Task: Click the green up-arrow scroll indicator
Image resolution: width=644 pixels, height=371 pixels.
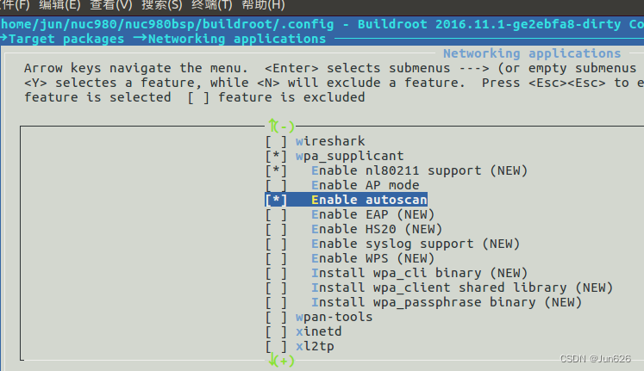Action: point(282,126)
